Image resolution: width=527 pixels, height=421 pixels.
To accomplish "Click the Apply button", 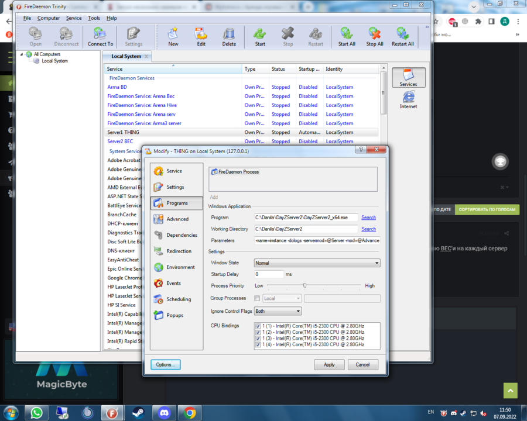I will 329,365.
